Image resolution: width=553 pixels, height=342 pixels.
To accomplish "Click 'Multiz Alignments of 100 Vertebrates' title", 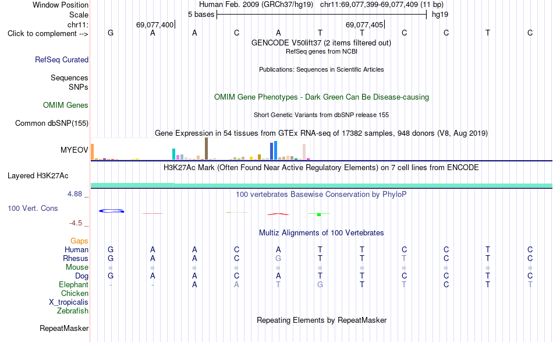I will pyautogui.click(x=321, y=232).
